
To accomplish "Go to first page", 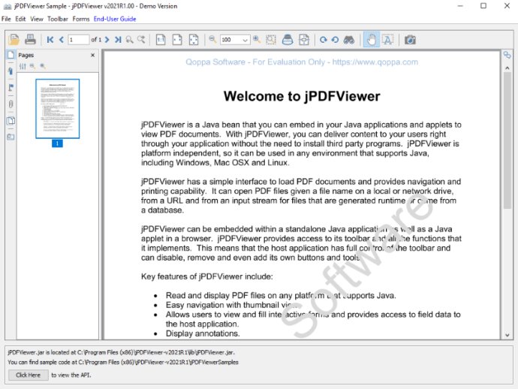I will [x=50, y=40].
